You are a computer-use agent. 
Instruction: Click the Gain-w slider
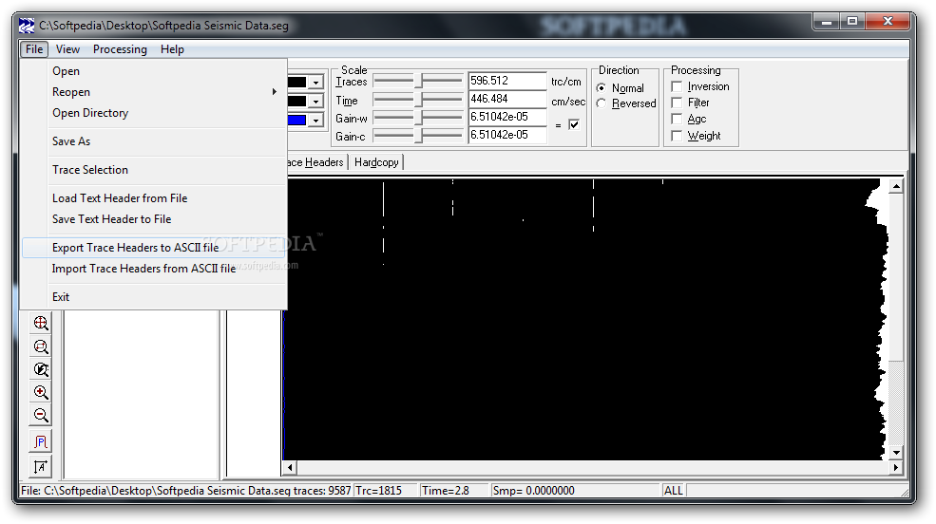[x=418, y=118]
